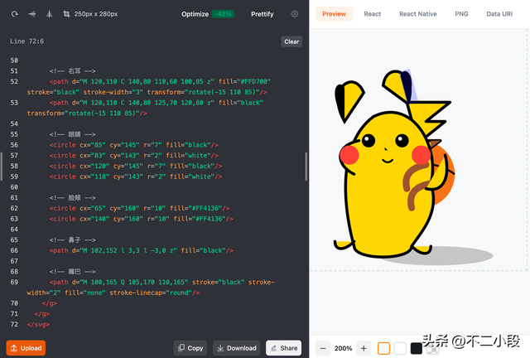Switch to the PNG tab
The image size is (530, 358).
(x=461, y=14)
